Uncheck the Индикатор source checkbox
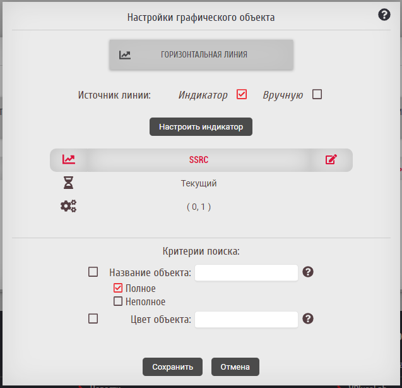This screenshot has width=402, height=388. tap(241, 94)
